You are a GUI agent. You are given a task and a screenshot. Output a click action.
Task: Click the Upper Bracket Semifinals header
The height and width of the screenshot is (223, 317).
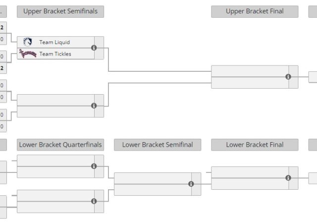(x=60, y=11)
